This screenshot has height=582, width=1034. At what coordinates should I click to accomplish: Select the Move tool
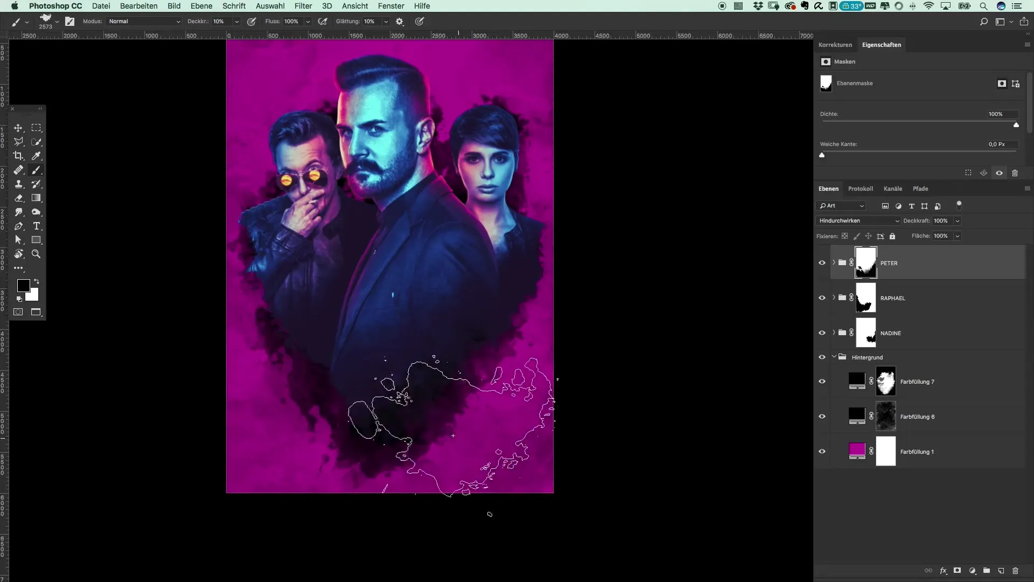18,128
